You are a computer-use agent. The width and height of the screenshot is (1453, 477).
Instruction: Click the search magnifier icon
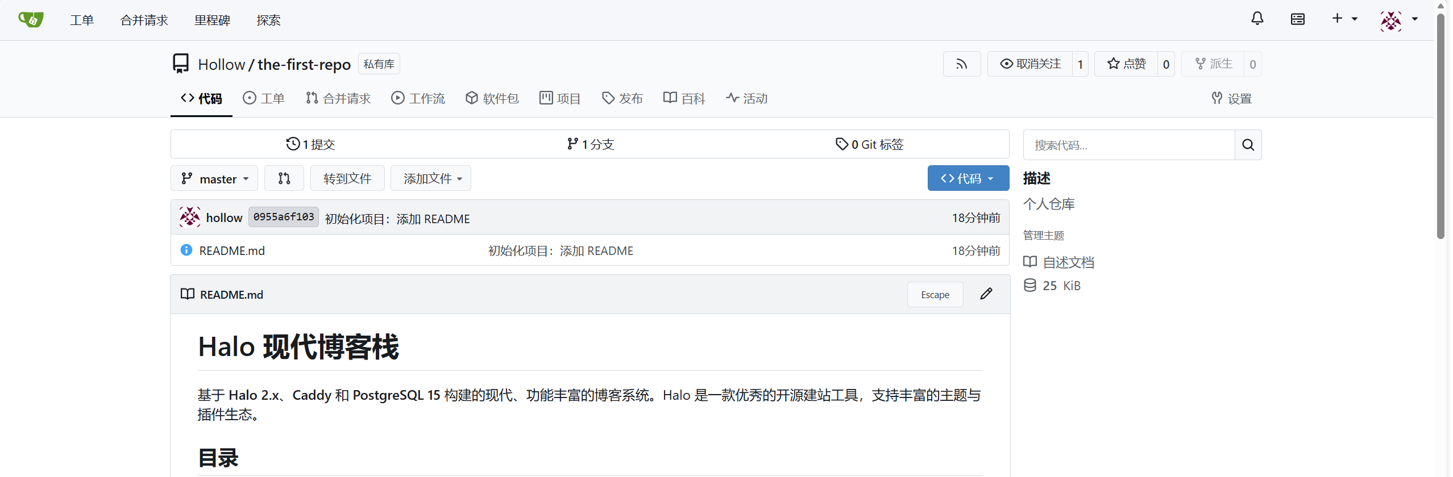(x=1248, y=145)
